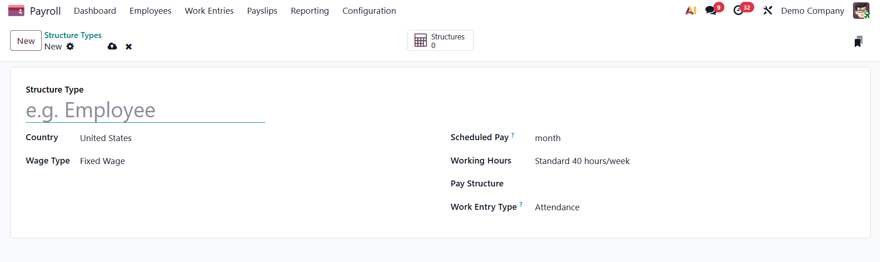
Task: Click the Structure Type name input field
Action: (145, 110)
